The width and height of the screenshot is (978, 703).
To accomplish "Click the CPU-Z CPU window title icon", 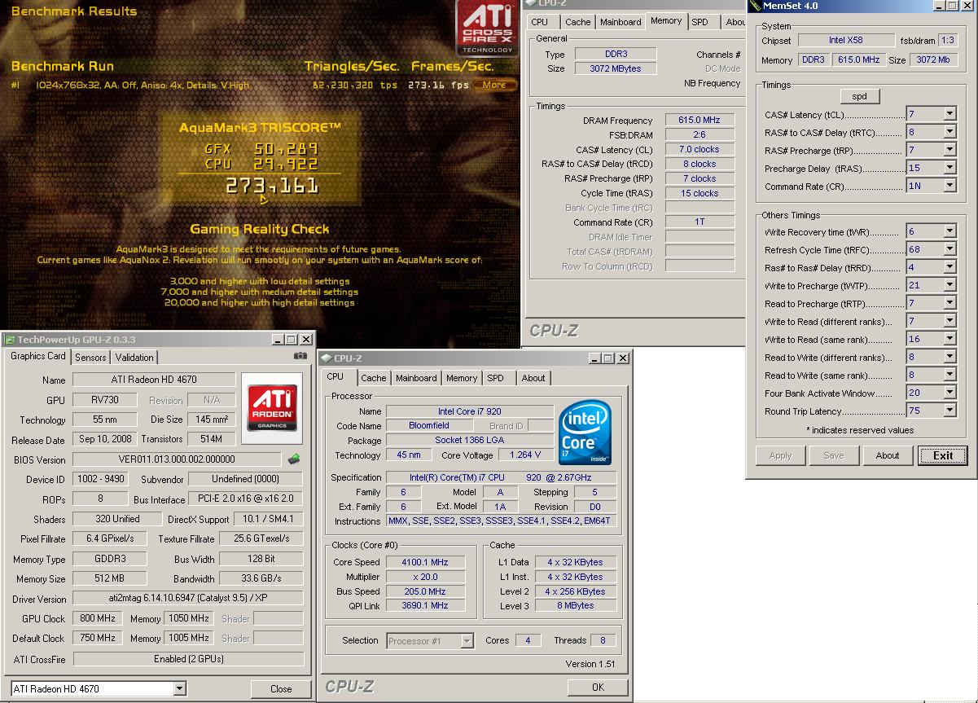I will click(327, 358).
